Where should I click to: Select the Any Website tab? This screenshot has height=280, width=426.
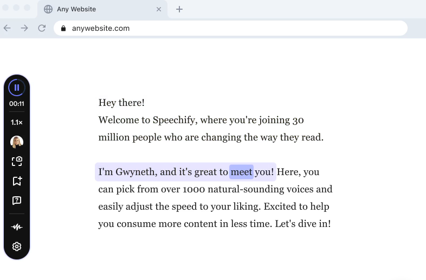(102, 9)
